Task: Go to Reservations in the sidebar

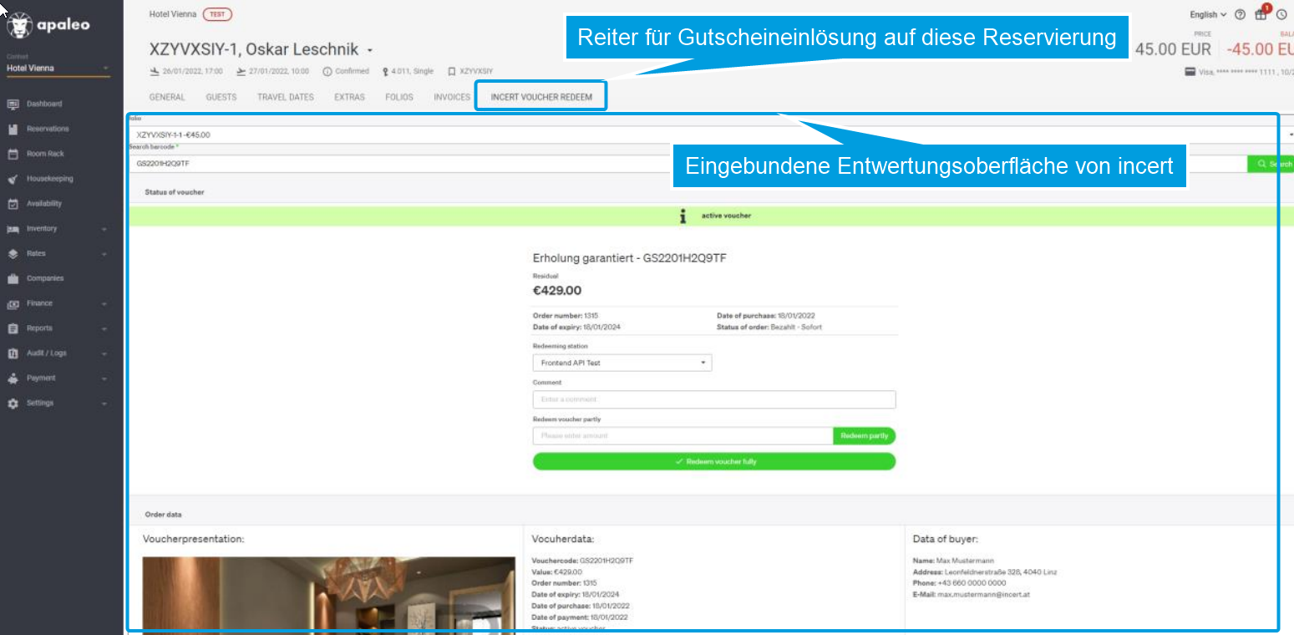Action: click(x=48, y=129)
